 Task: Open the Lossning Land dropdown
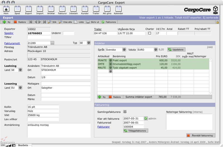[20, 88]
